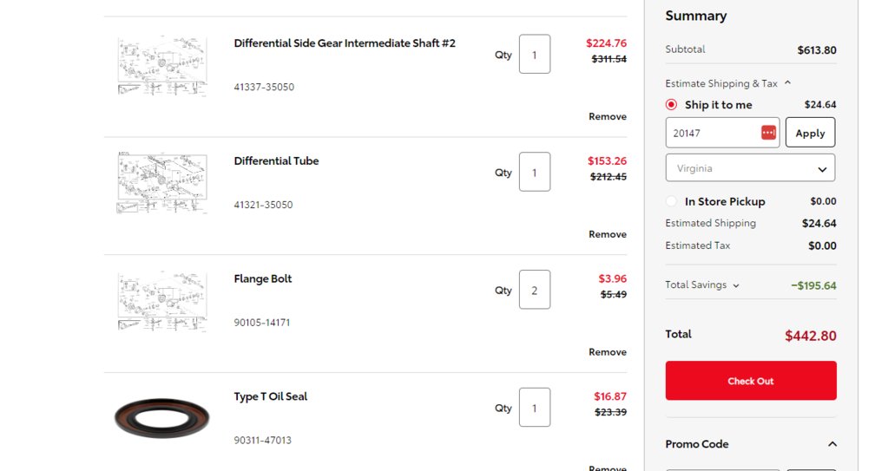
Task: Open the Type T Oil Seal image
Action: [x=162, y=418]
